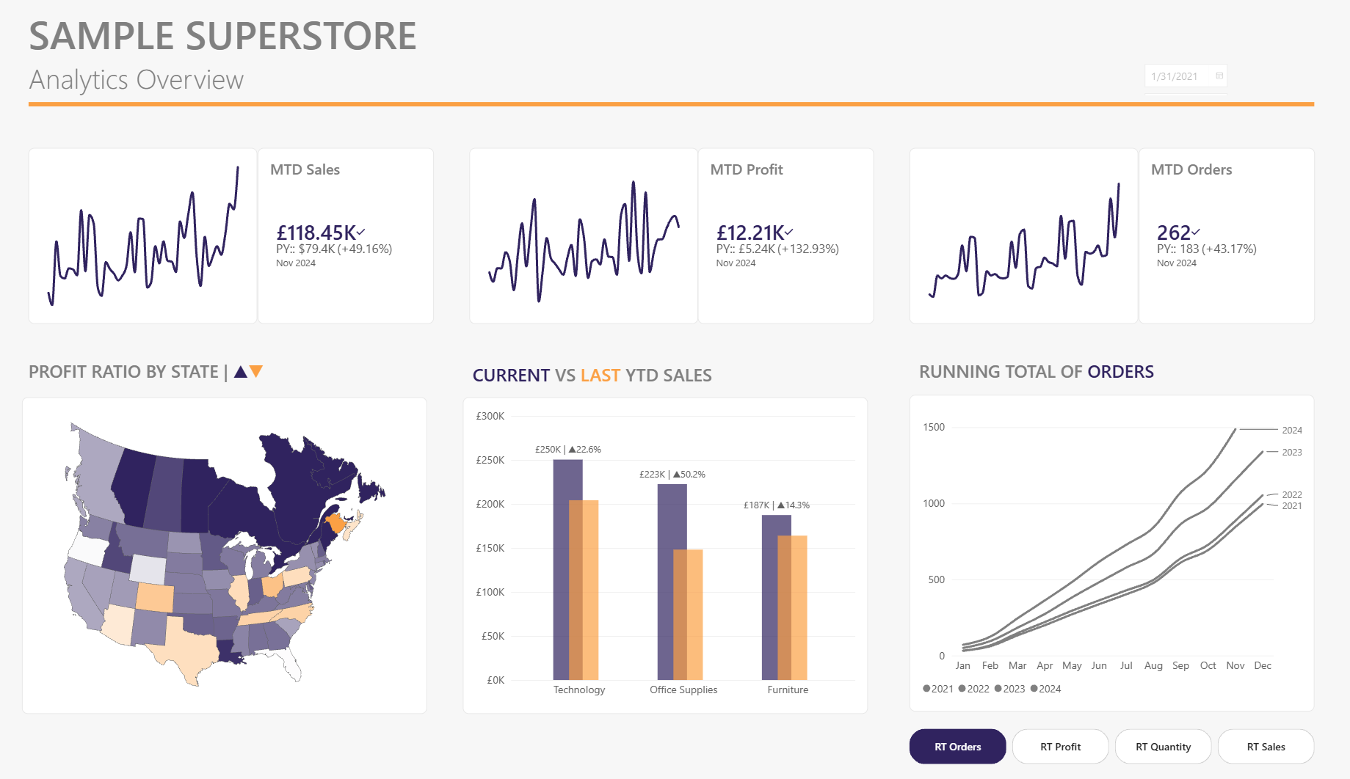Screen dimensions: 1350x779
Task: Click the chevron next to £118.45K
Action: [360, 232]
